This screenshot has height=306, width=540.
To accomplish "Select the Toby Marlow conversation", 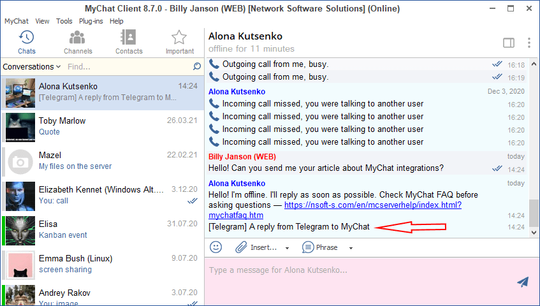I will (x=102, y=126).
